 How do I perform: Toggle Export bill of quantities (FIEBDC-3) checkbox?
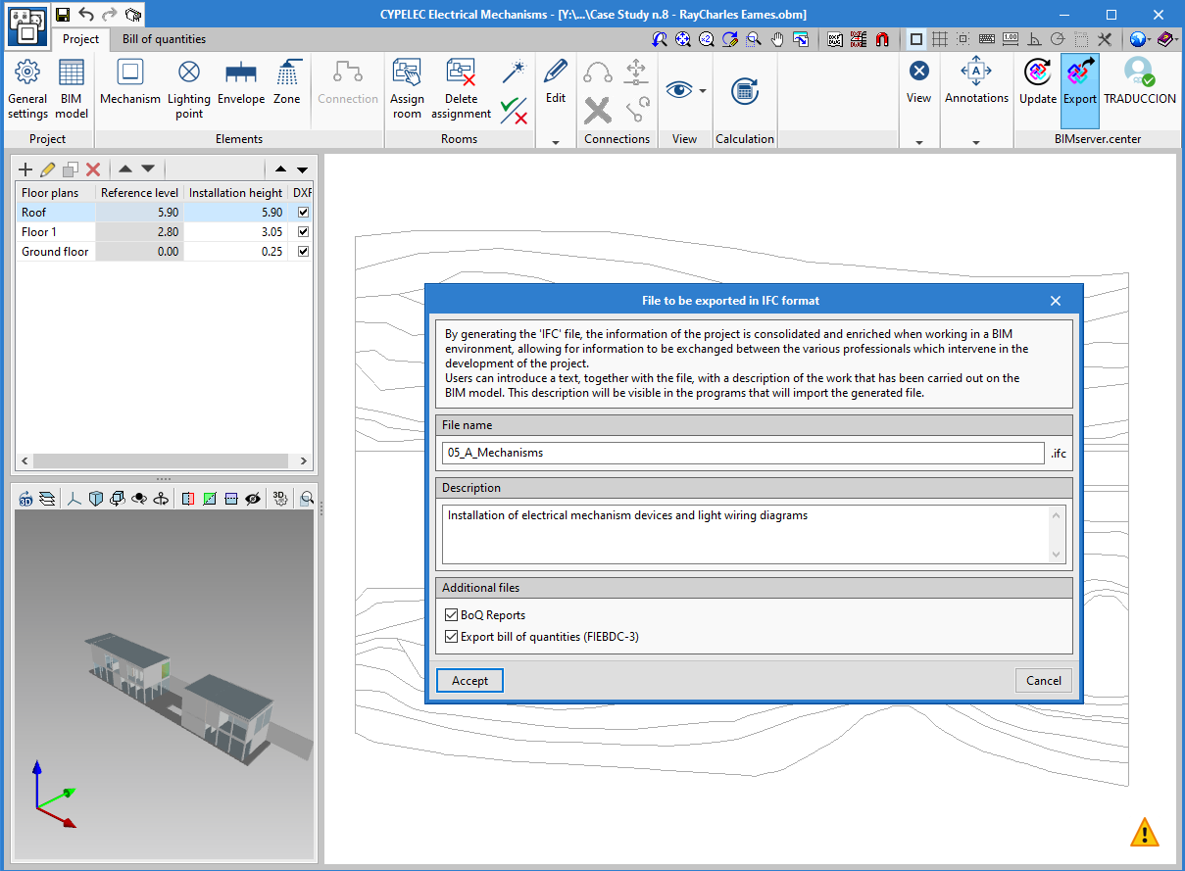pyautogui.click(x=452, y=637)
